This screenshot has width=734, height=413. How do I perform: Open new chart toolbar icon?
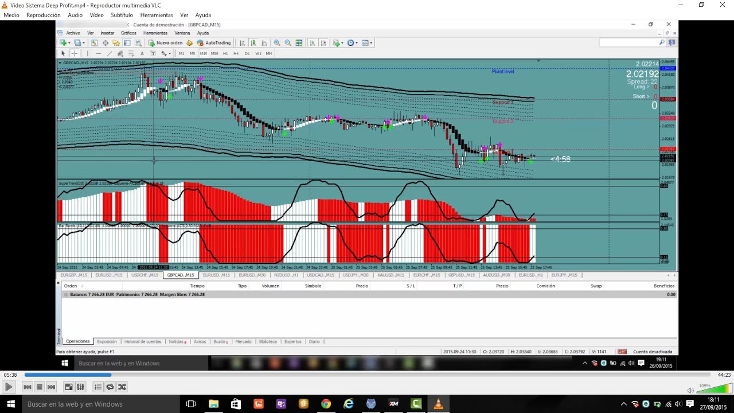pyautogui.click(x=63, y=43)
